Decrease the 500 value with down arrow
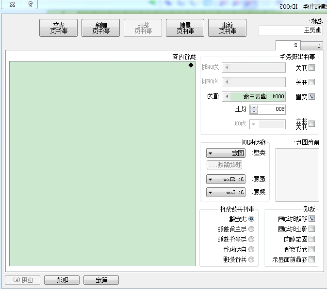This screenshot has height=289, width=327. (254, 112)
